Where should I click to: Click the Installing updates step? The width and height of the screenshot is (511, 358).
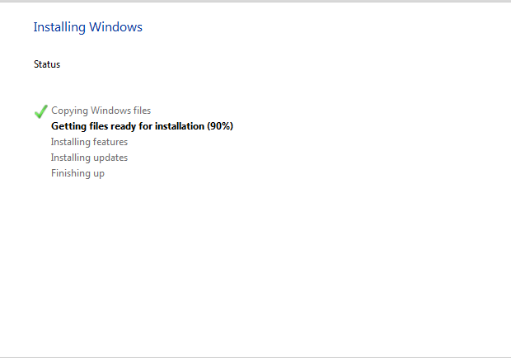[89, 158]
